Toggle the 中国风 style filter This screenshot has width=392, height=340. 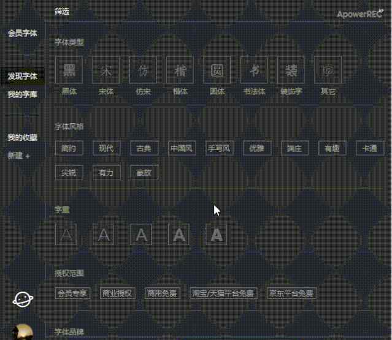(182, 148)
